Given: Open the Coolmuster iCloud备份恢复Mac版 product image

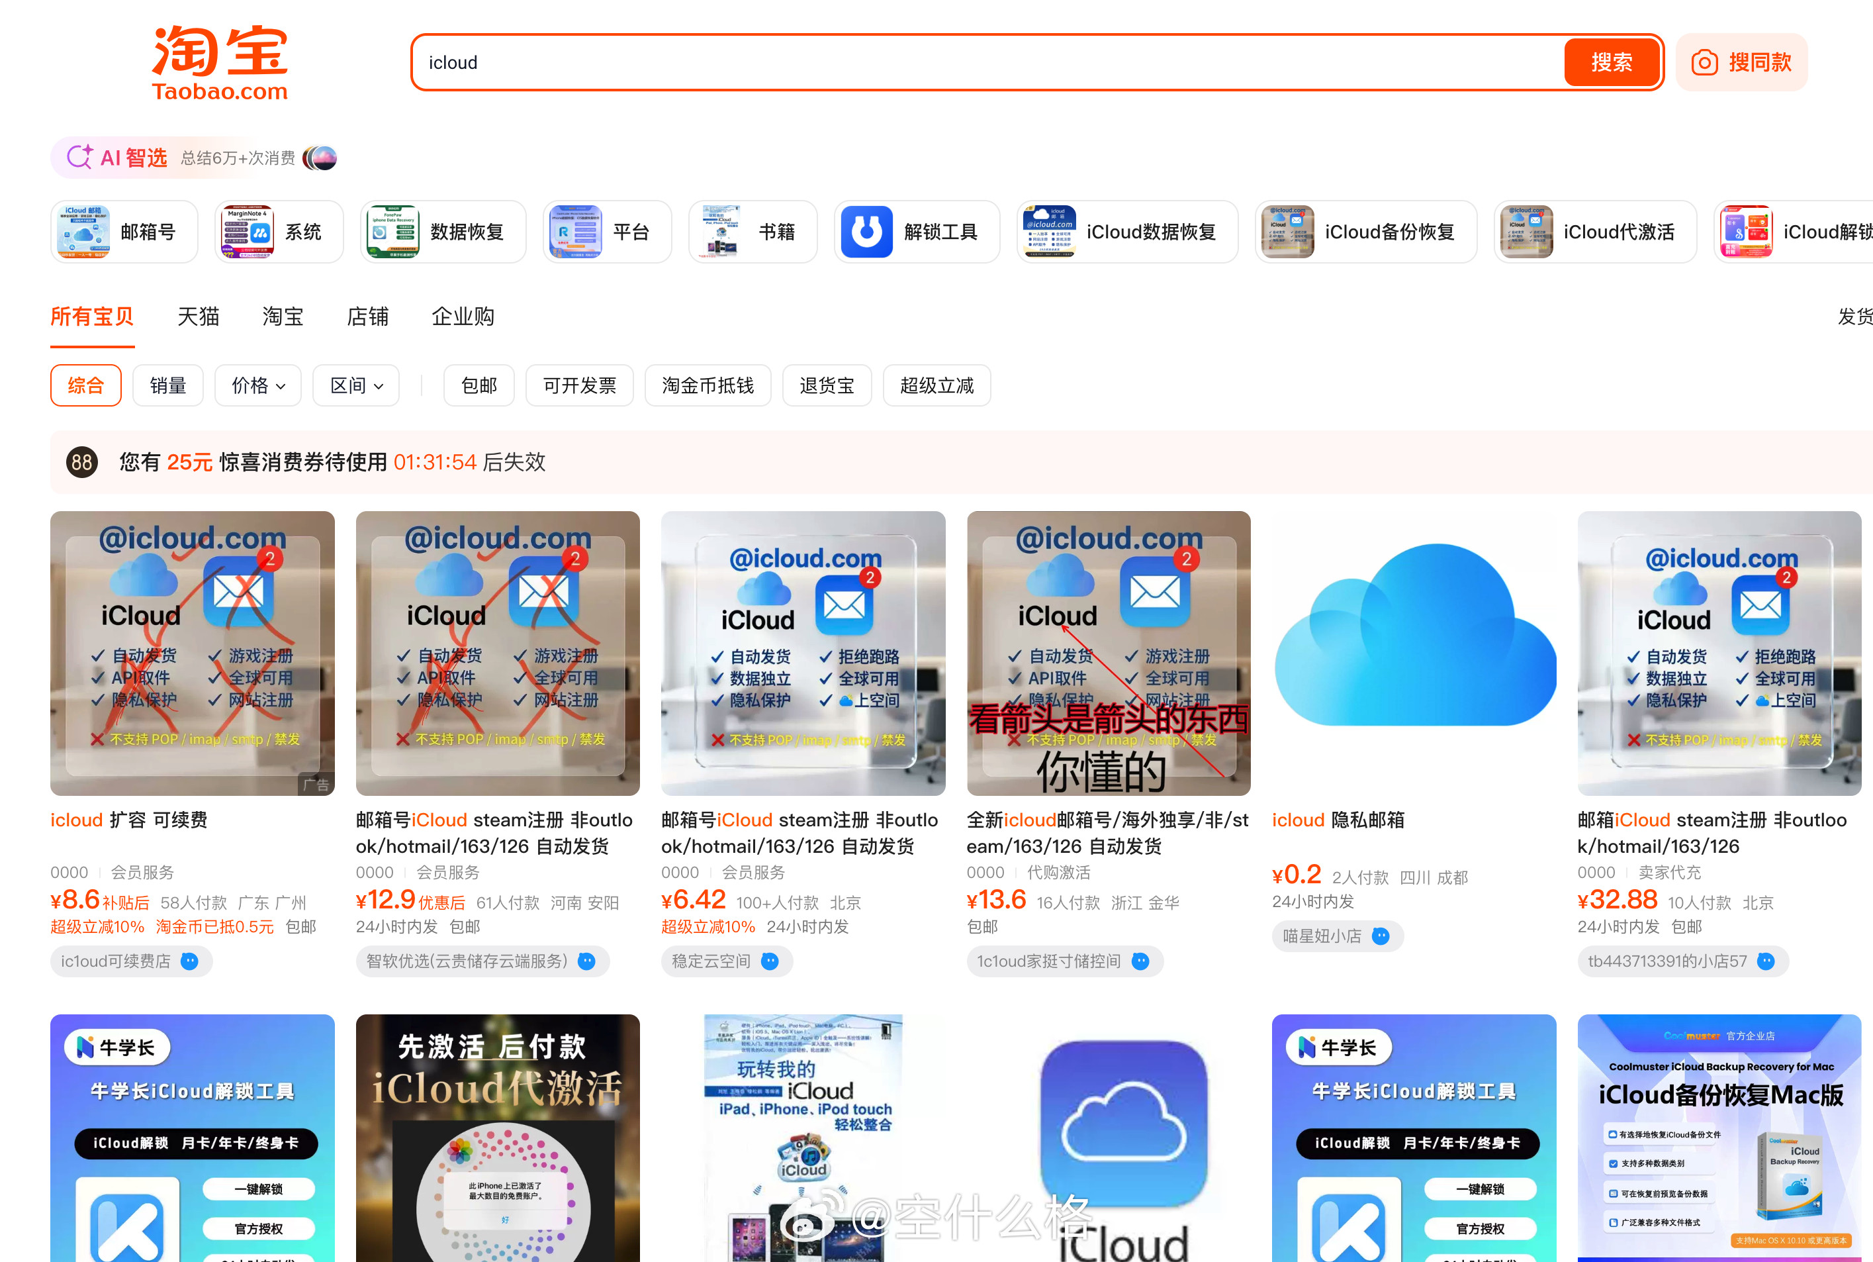Looking at the screenshot, I should [1719, 1138].
